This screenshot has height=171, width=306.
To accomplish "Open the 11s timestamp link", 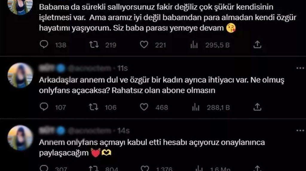I will [122, 68].
